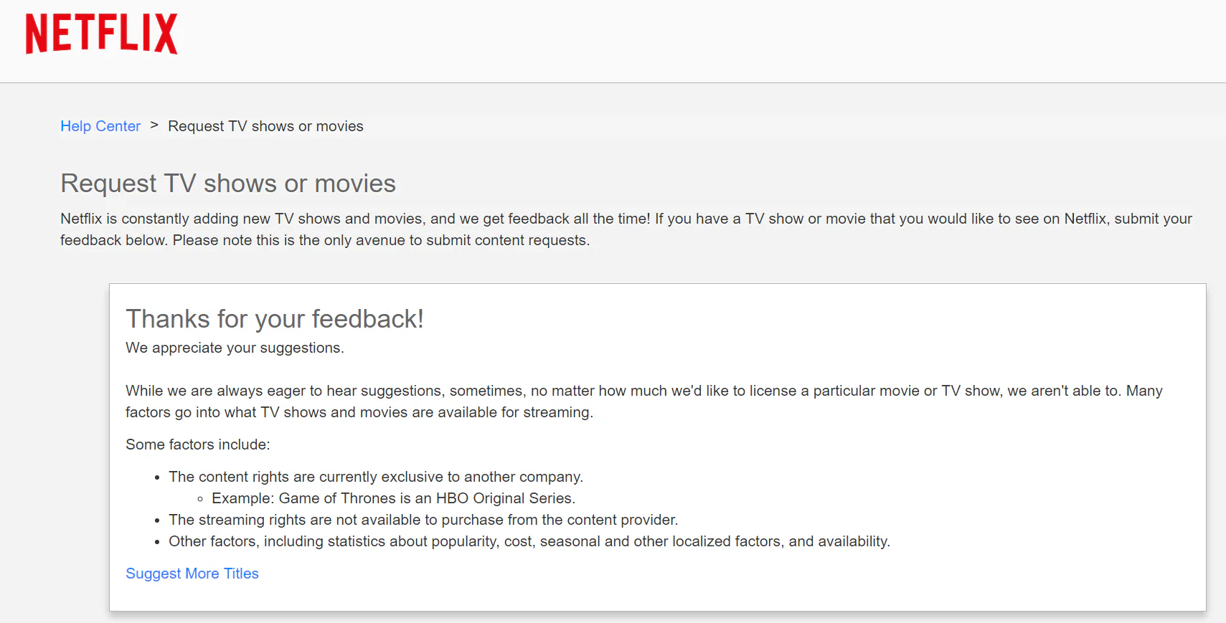1226x623 pixels.
Task: Click the 'Some factors include:' text
Action: (x=198, y=444)
